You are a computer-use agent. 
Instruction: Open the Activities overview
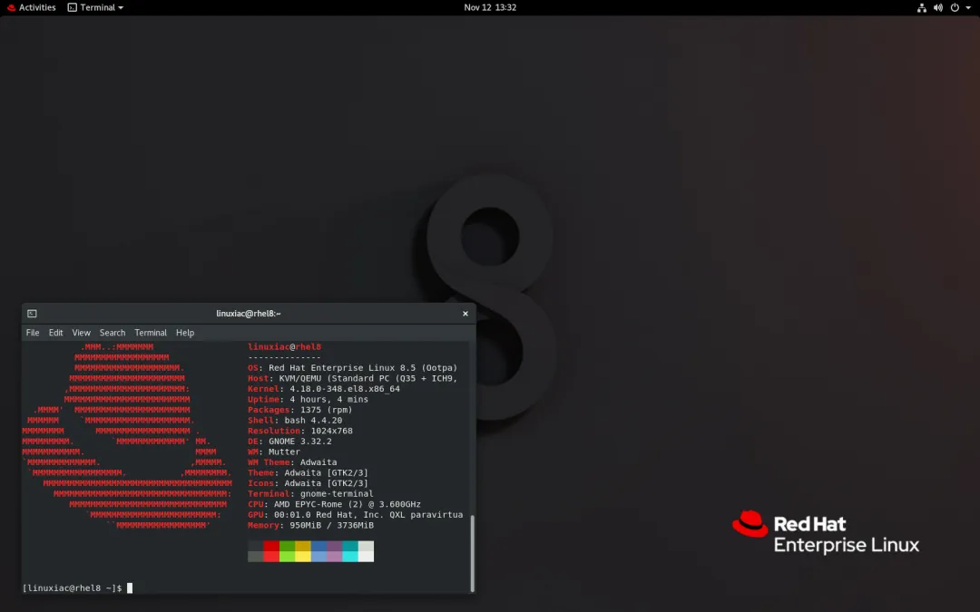coord(37,7)
